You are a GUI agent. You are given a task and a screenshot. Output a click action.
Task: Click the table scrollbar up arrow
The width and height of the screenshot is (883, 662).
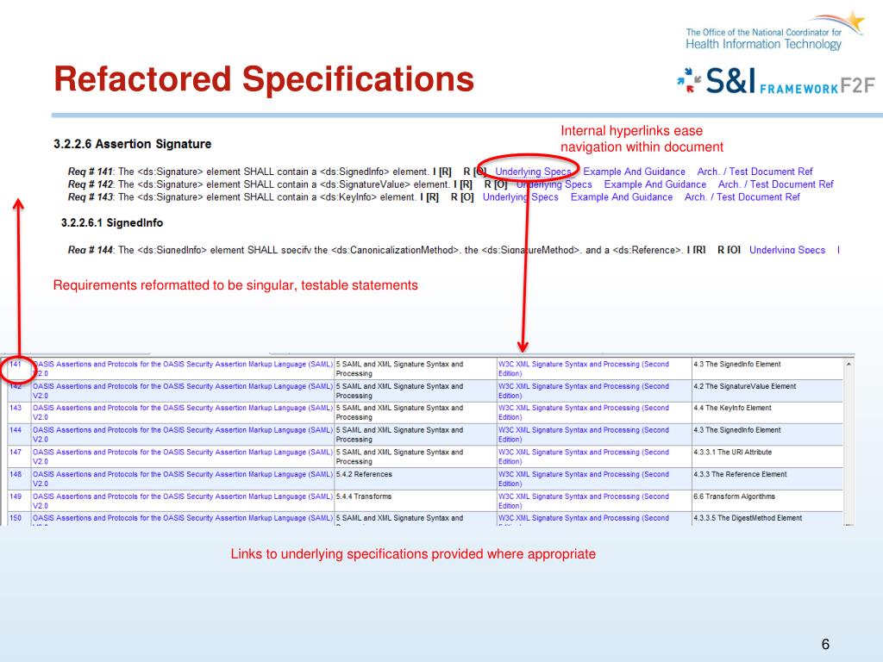[849, 365]
